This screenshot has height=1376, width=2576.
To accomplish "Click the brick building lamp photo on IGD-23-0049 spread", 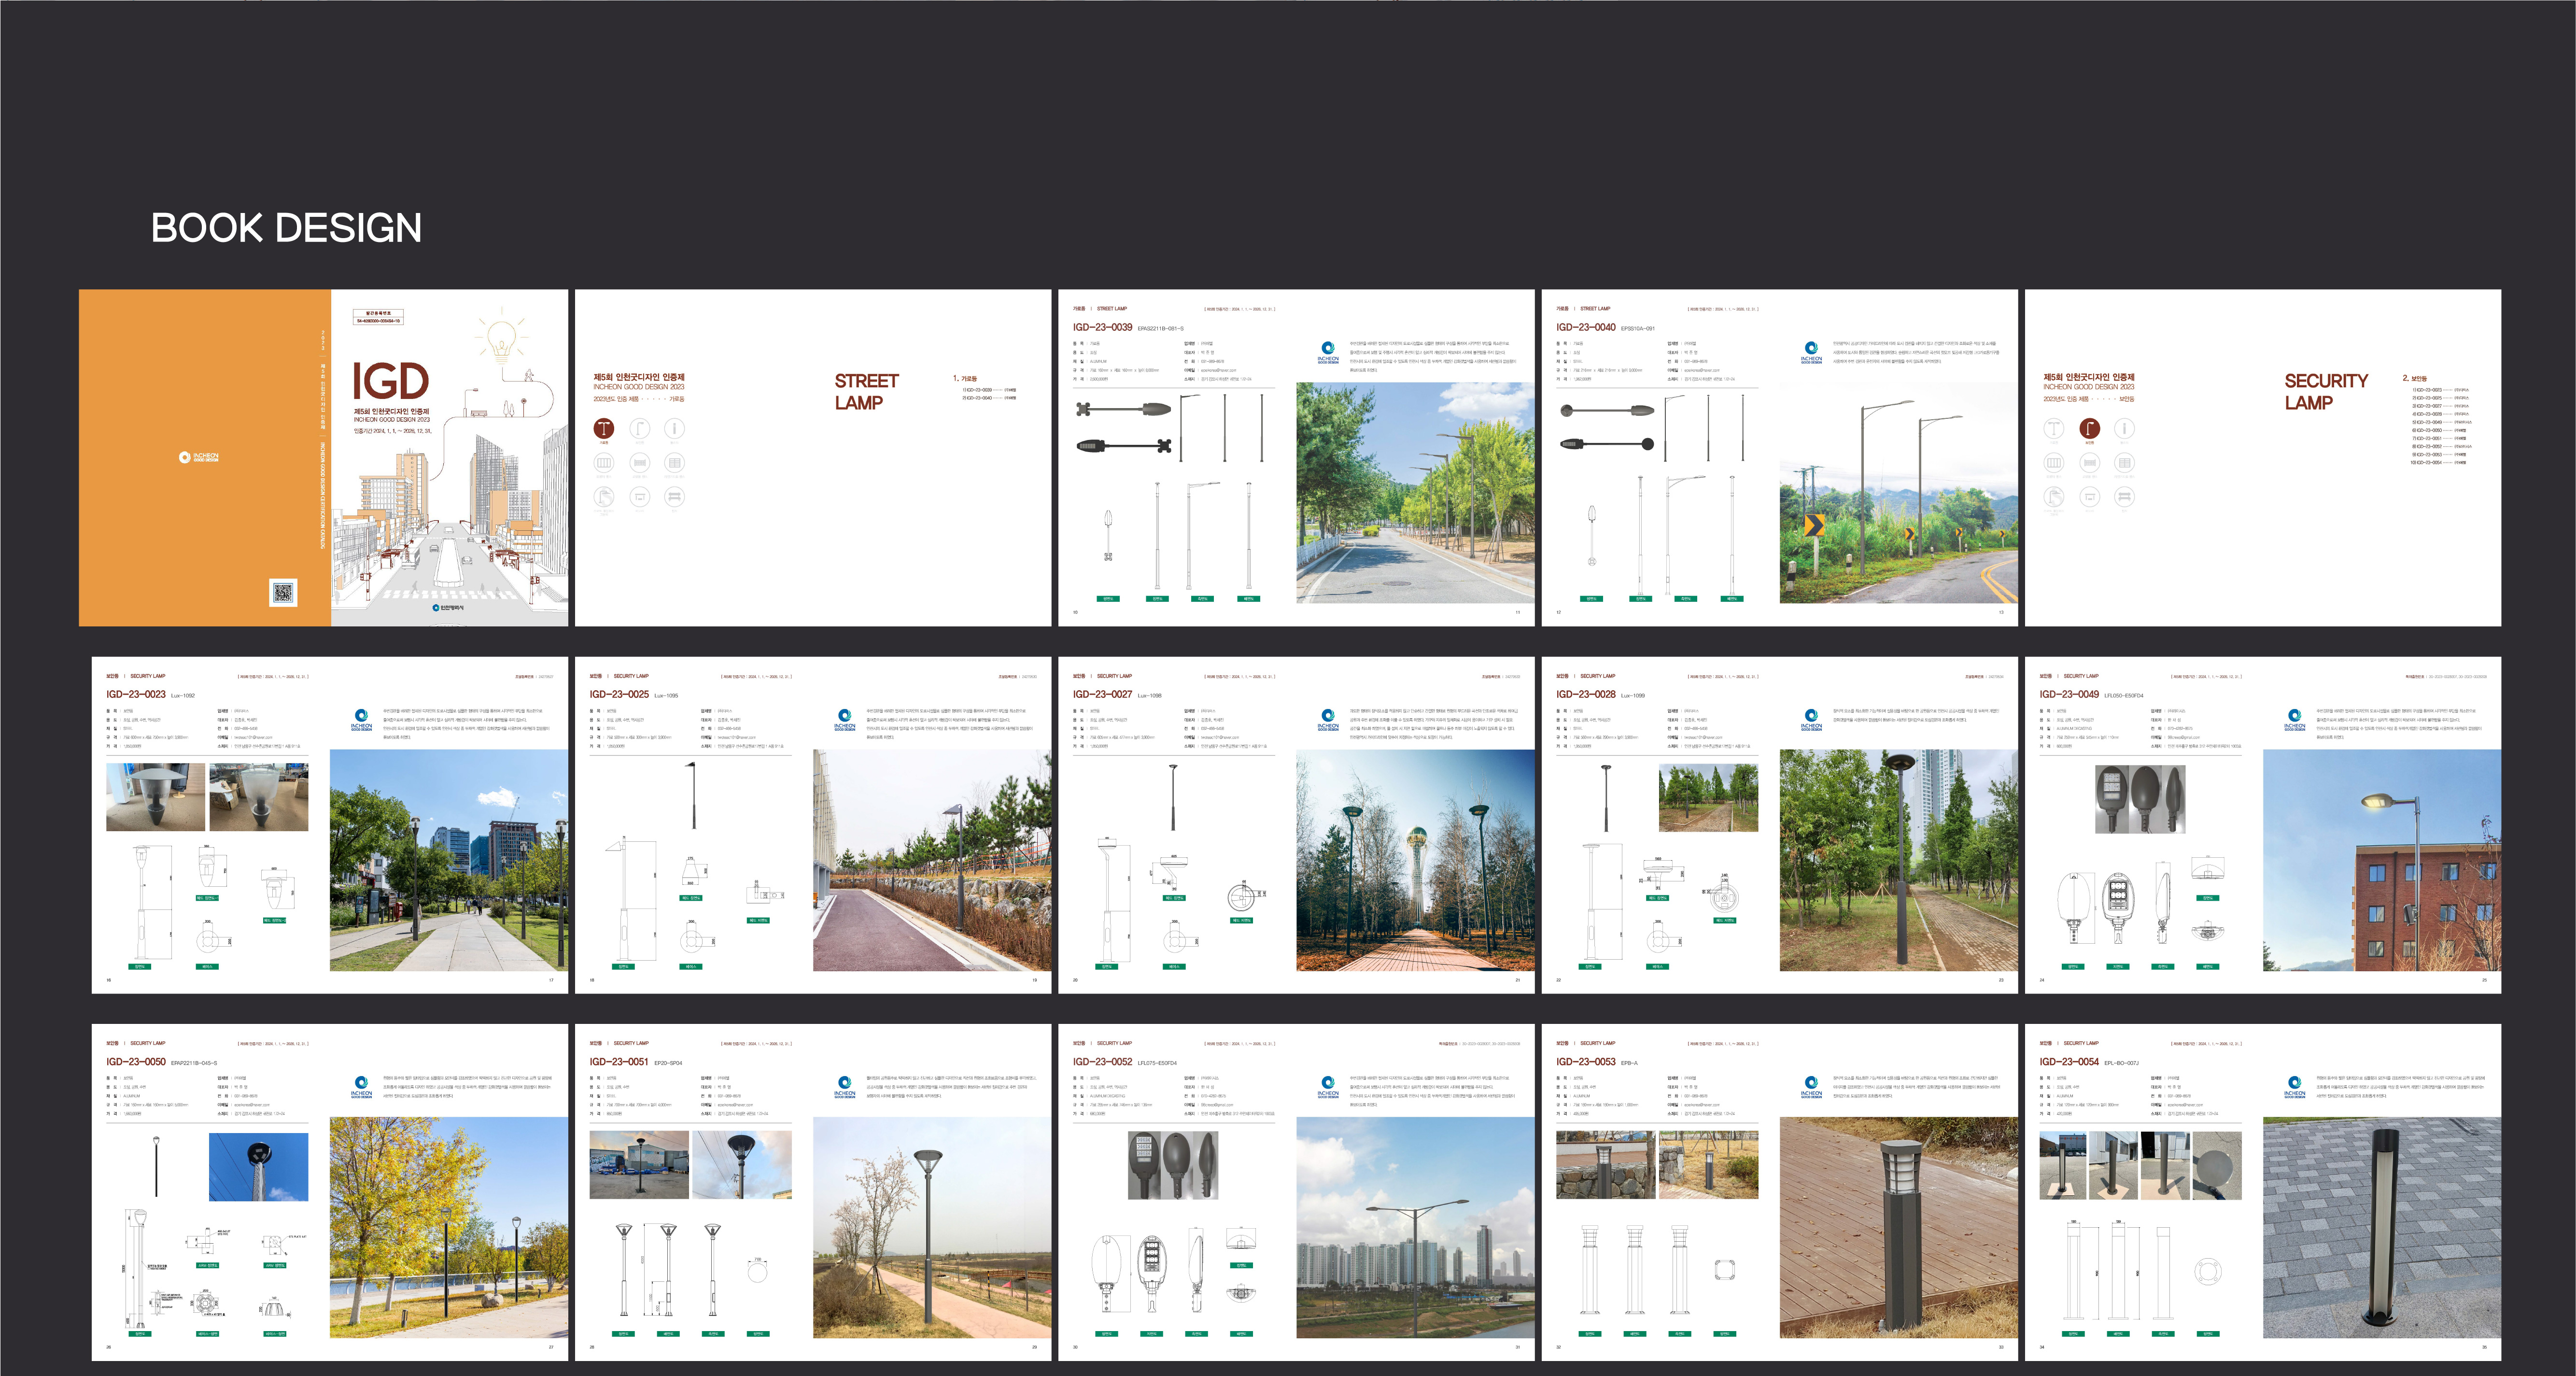I will point(2382,860).
